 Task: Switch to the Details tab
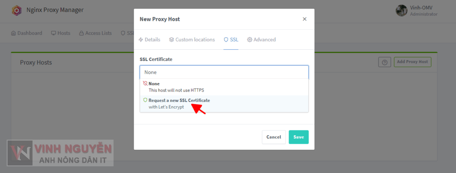pyautogui.click(x=149, y=40)
